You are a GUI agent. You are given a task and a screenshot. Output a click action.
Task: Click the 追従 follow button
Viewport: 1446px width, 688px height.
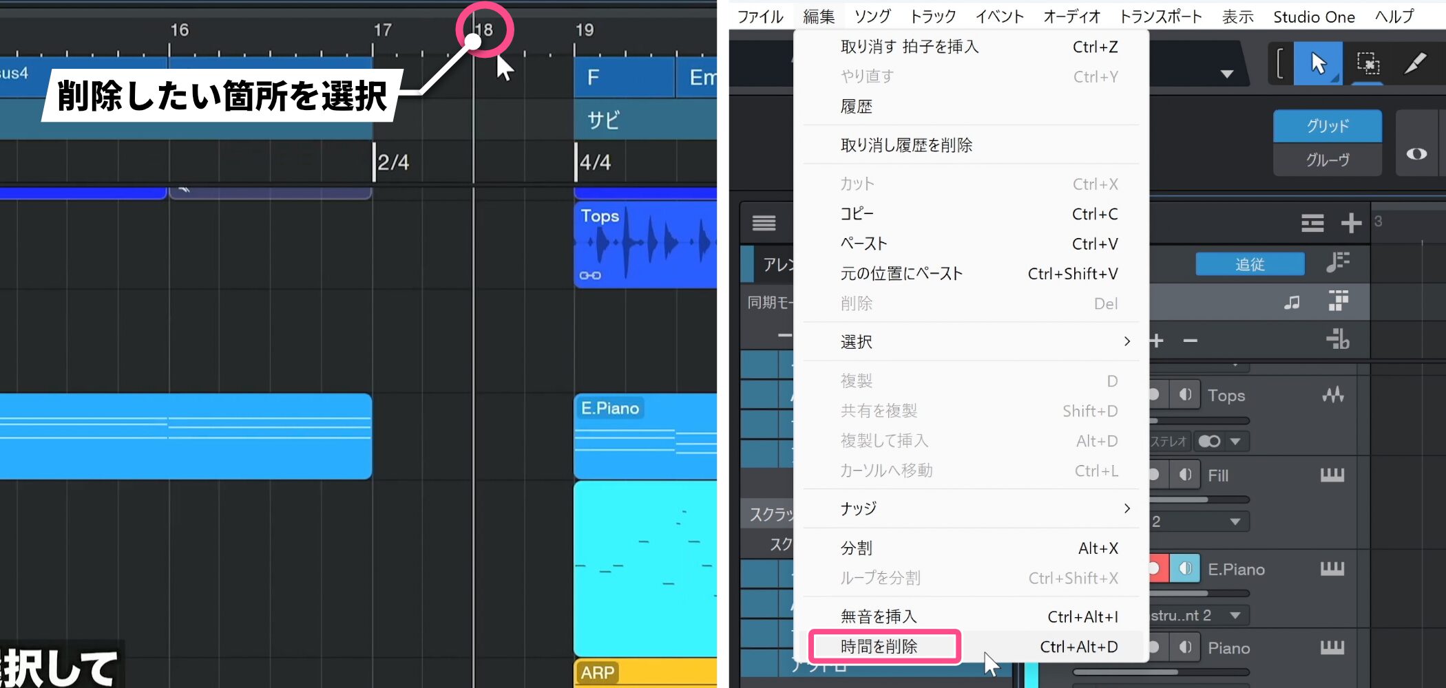click(1249, 264)
